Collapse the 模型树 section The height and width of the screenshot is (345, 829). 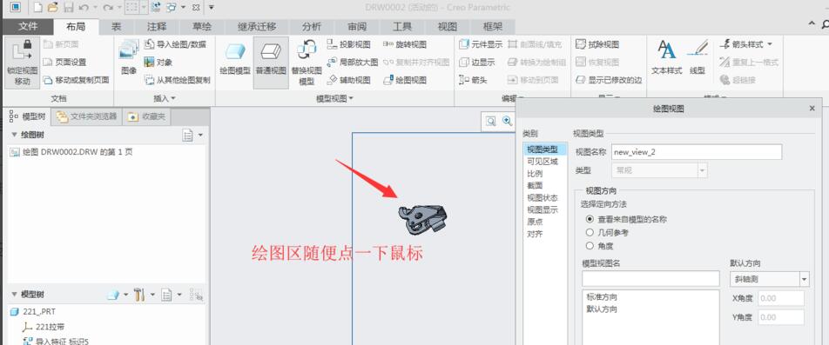tap(14, 295)
